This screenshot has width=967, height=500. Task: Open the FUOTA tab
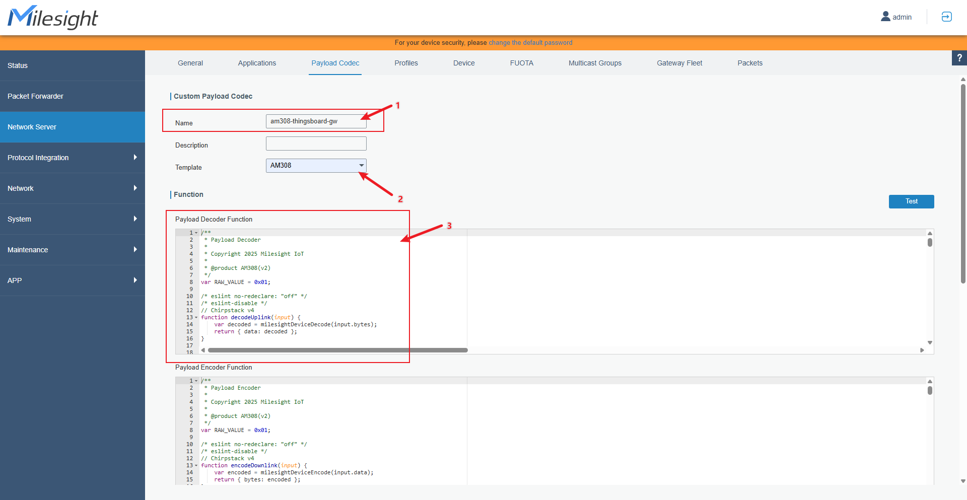(522, 63)
